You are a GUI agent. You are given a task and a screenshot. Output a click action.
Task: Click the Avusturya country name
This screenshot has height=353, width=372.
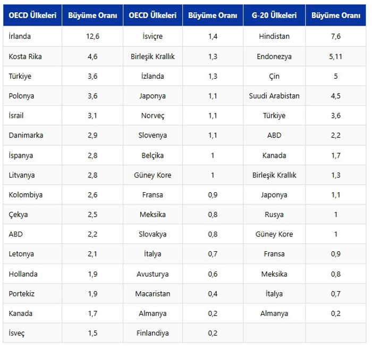coord(153,274)
